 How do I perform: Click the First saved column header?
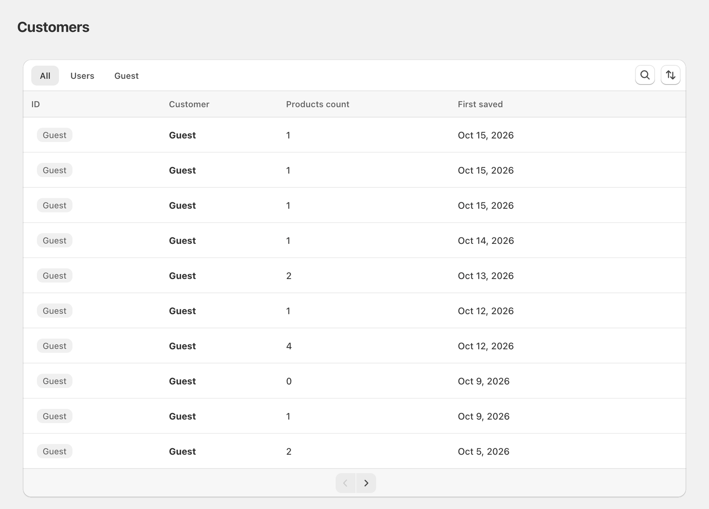click(480, 104)
